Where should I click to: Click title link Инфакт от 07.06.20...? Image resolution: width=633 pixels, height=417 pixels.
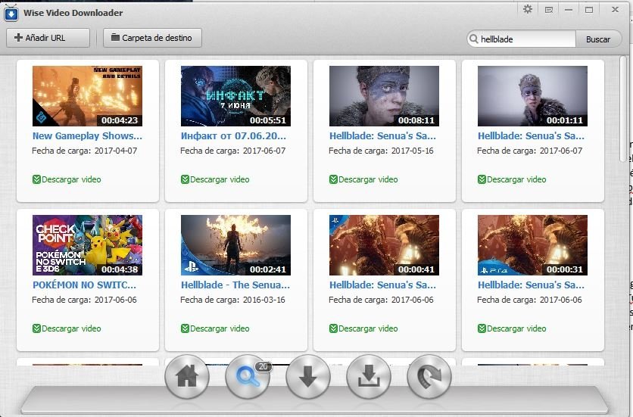pyautogui.click(x=233, y=136)
